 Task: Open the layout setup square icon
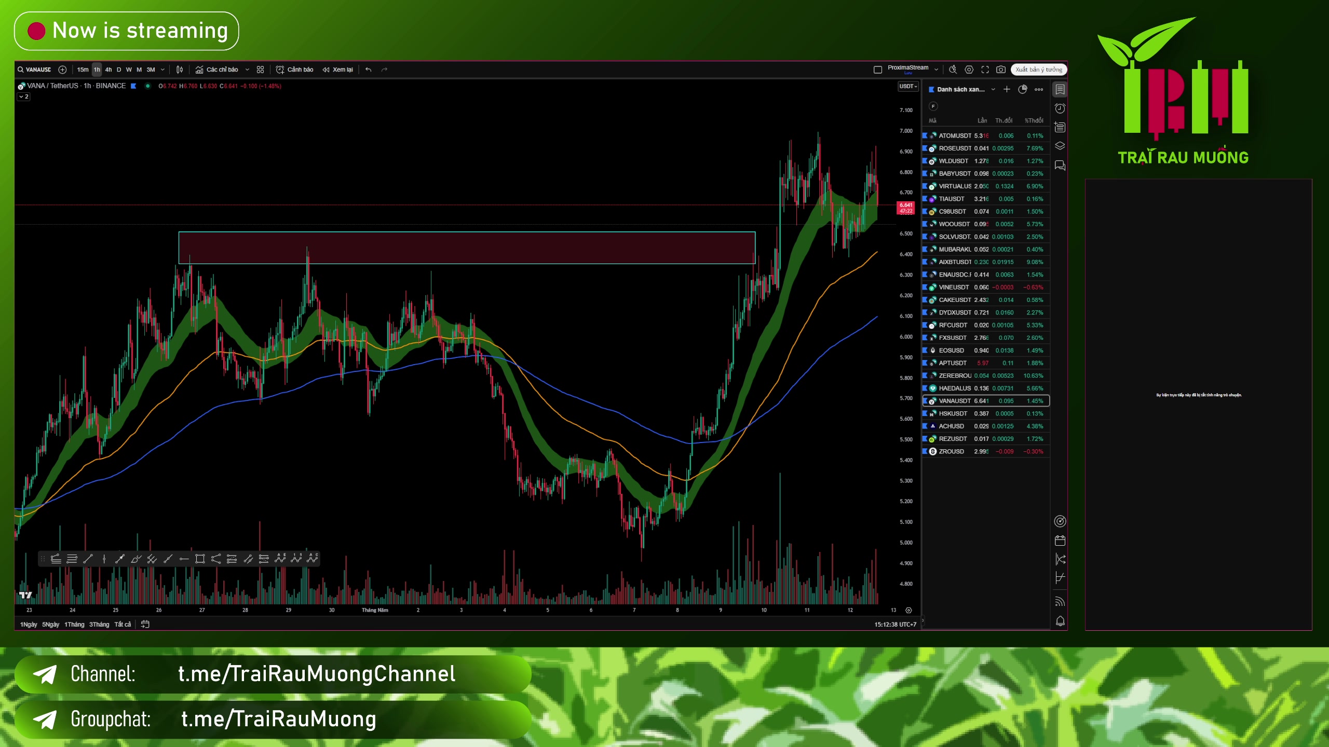click(x=878, y=70)
